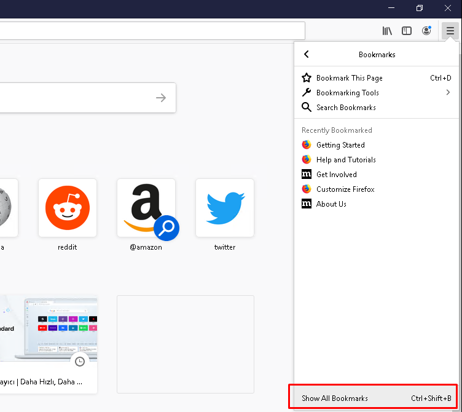Viewport: 462px width, 412px height.
Task: Open the Customize Firefox bookmark
Action: coord(377,189)
